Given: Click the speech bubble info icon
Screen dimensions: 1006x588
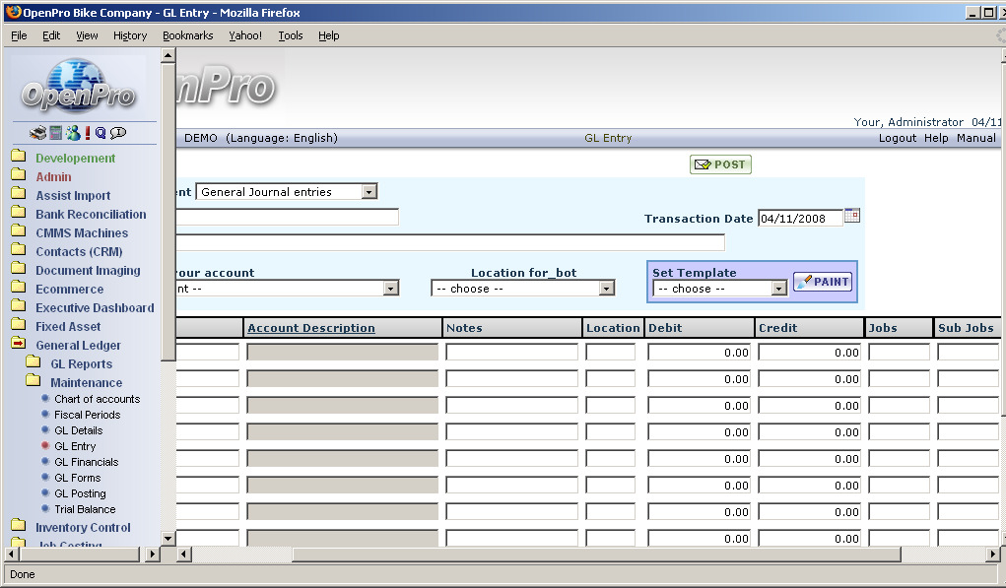Looking at the screenshot, I should coord(118,133).
